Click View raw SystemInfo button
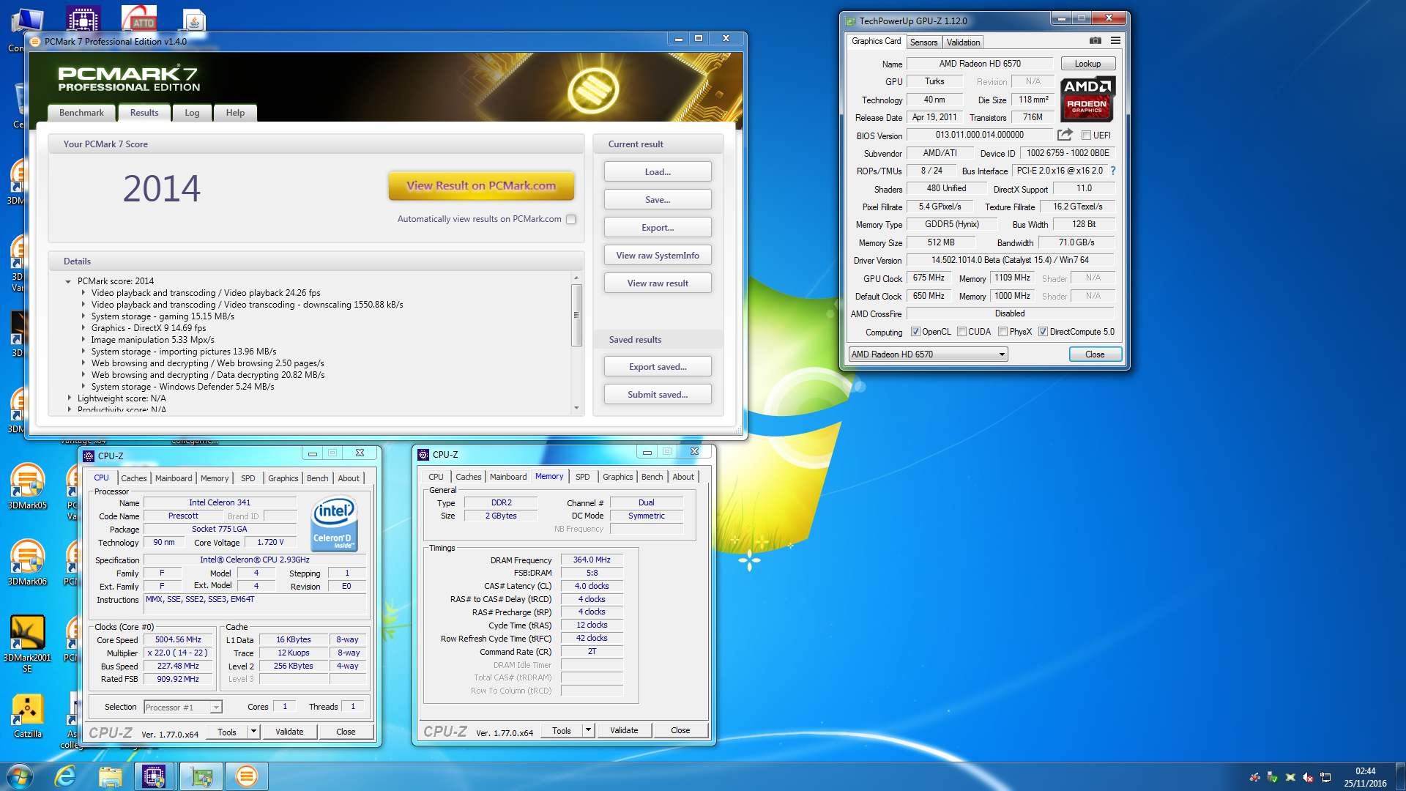Image resolution: width=1406 pixels, height=791 pixels. click(x=658, y=256)
